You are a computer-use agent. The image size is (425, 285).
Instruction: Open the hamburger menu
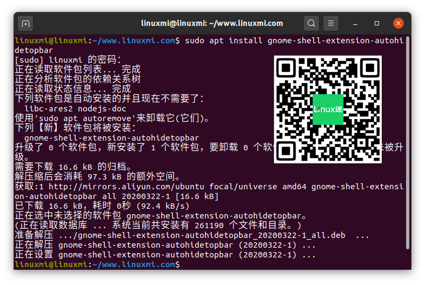331,23
